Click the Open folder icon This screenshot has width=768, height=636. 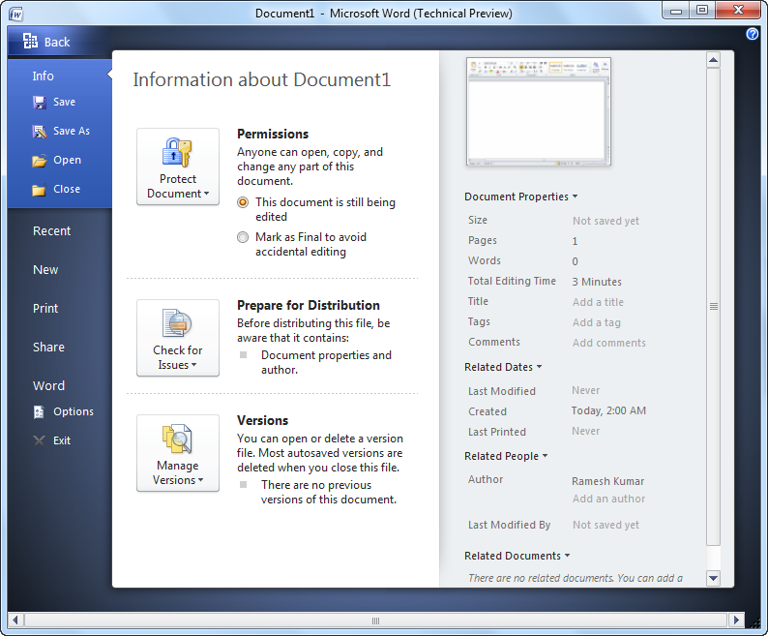[x=40, y=161]
